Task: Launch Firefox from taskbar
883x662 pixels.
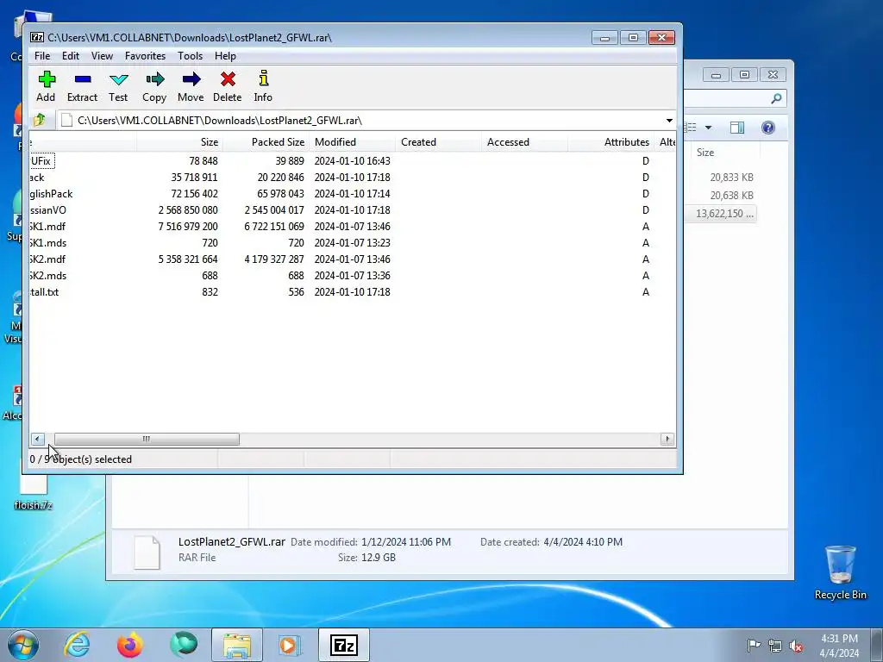Action: tap(129, 645)
